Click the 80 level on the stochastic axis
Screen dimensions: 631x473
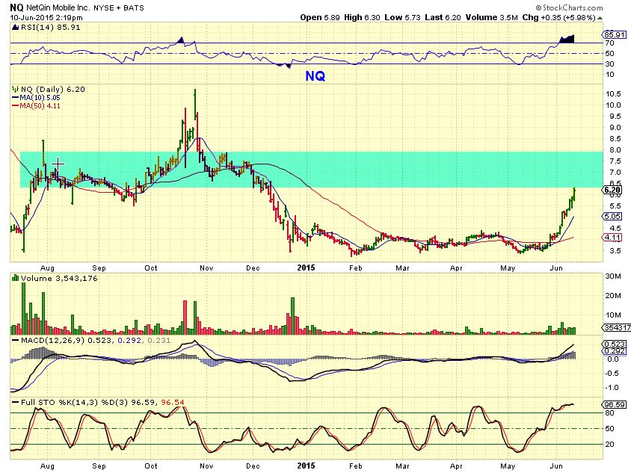609,413
